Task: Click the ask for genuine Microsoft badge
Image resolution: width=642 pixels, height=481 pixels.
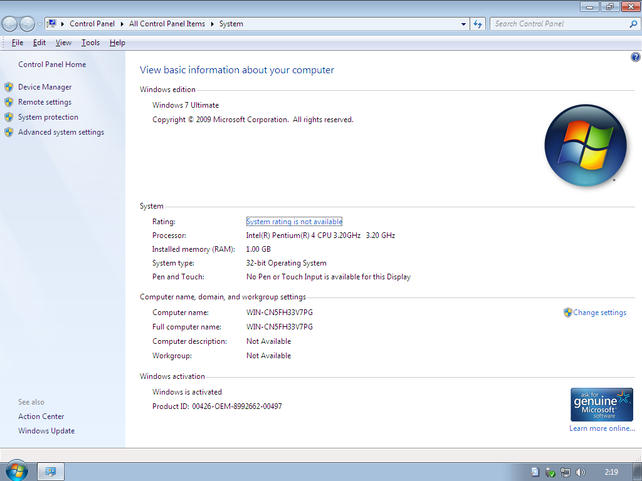Action: [x=601, y=405]
